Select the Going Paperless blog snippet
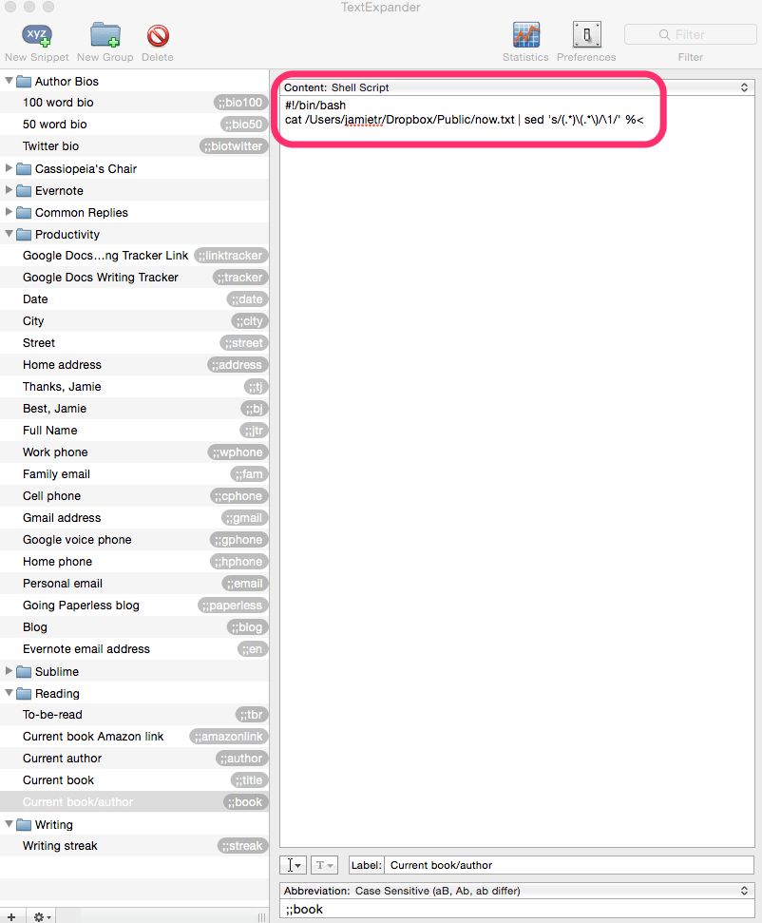 134,606
